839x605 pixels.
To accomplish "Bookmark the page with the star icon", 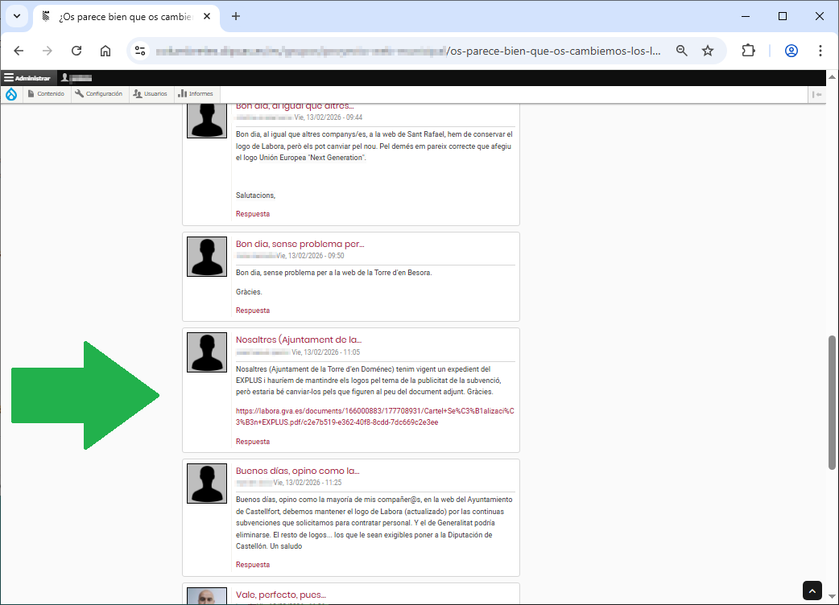I will (708, 50).
